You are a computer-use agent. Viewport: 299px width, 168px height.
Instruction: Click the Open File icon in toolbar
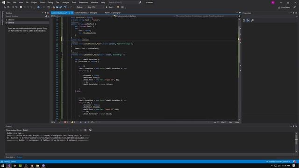pyautogui.click(x=54, y=7)
